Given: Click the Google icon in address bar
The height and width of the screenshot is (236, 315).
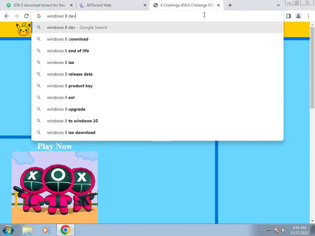Looking at the screenshot, I should tap(38, 16).
